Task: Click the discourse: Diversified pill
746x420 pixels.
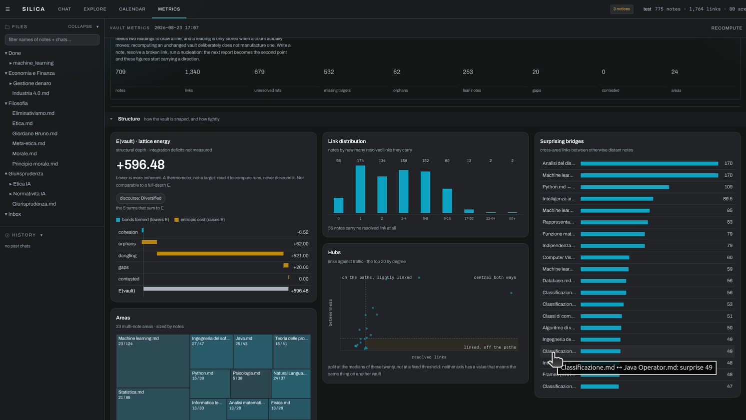Action: [140, 198]
